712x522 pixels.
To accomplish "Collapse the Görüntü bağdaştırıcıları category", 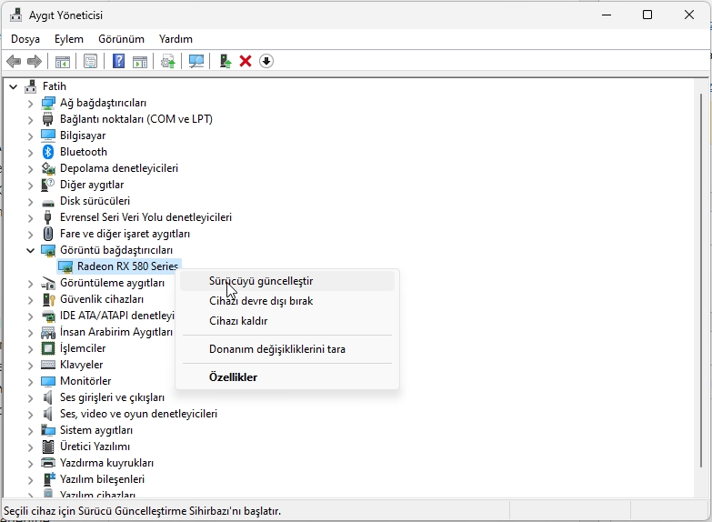I will [30, 250].
